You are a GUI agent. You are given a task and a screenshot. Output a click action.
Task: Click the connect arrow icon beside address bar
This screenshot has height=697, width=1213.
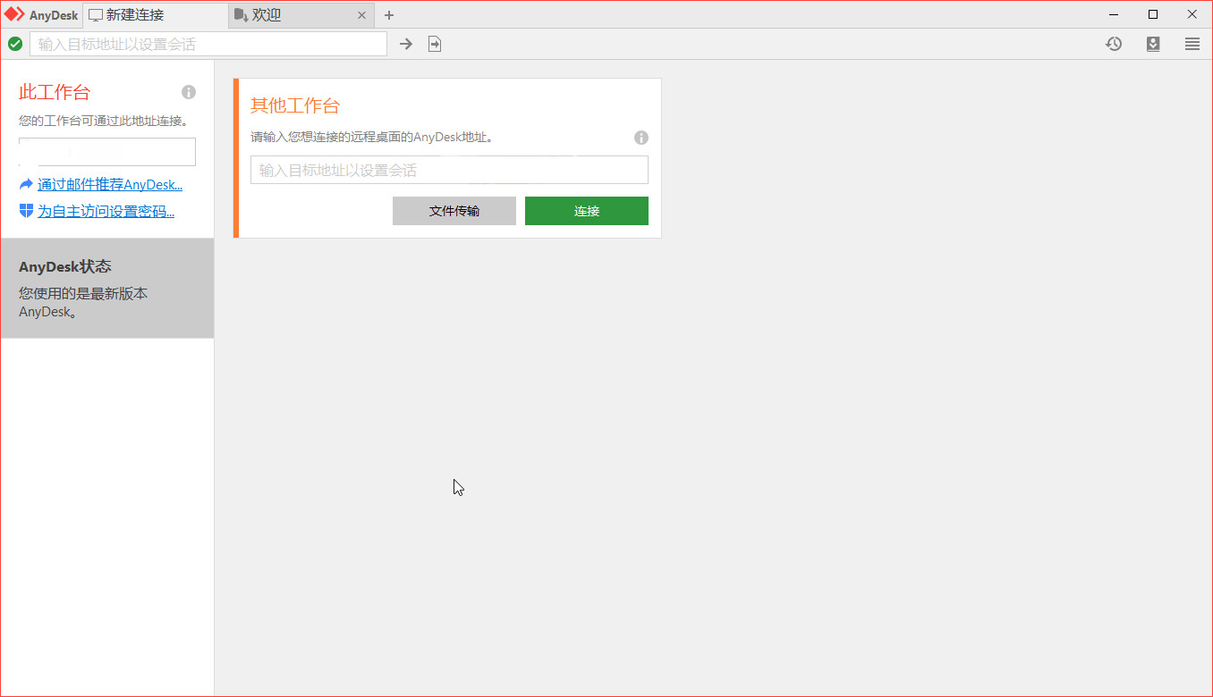click(x=405, y=43)
